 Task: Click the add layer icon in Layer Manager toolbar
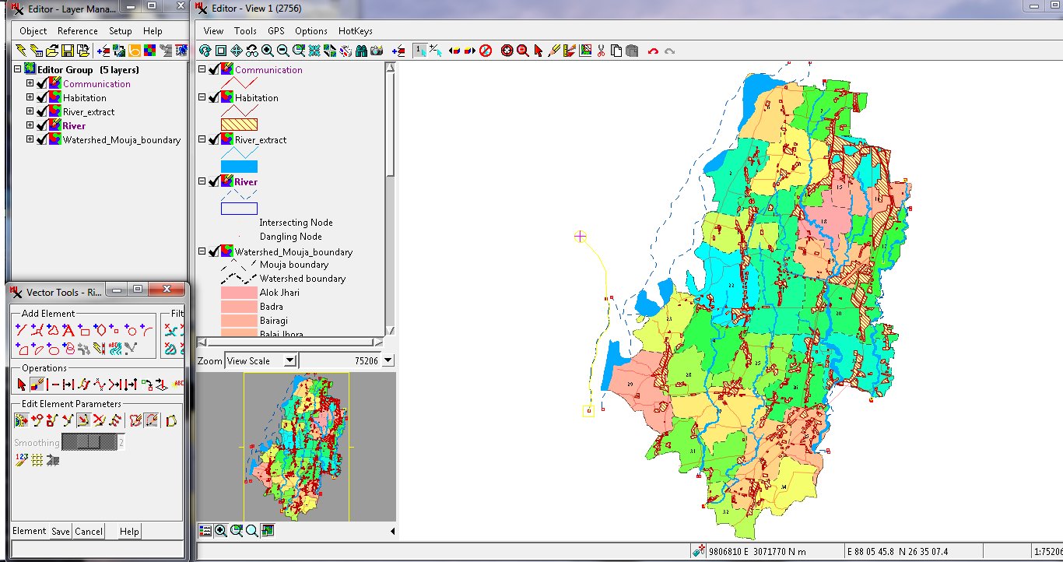click(103, 51)
